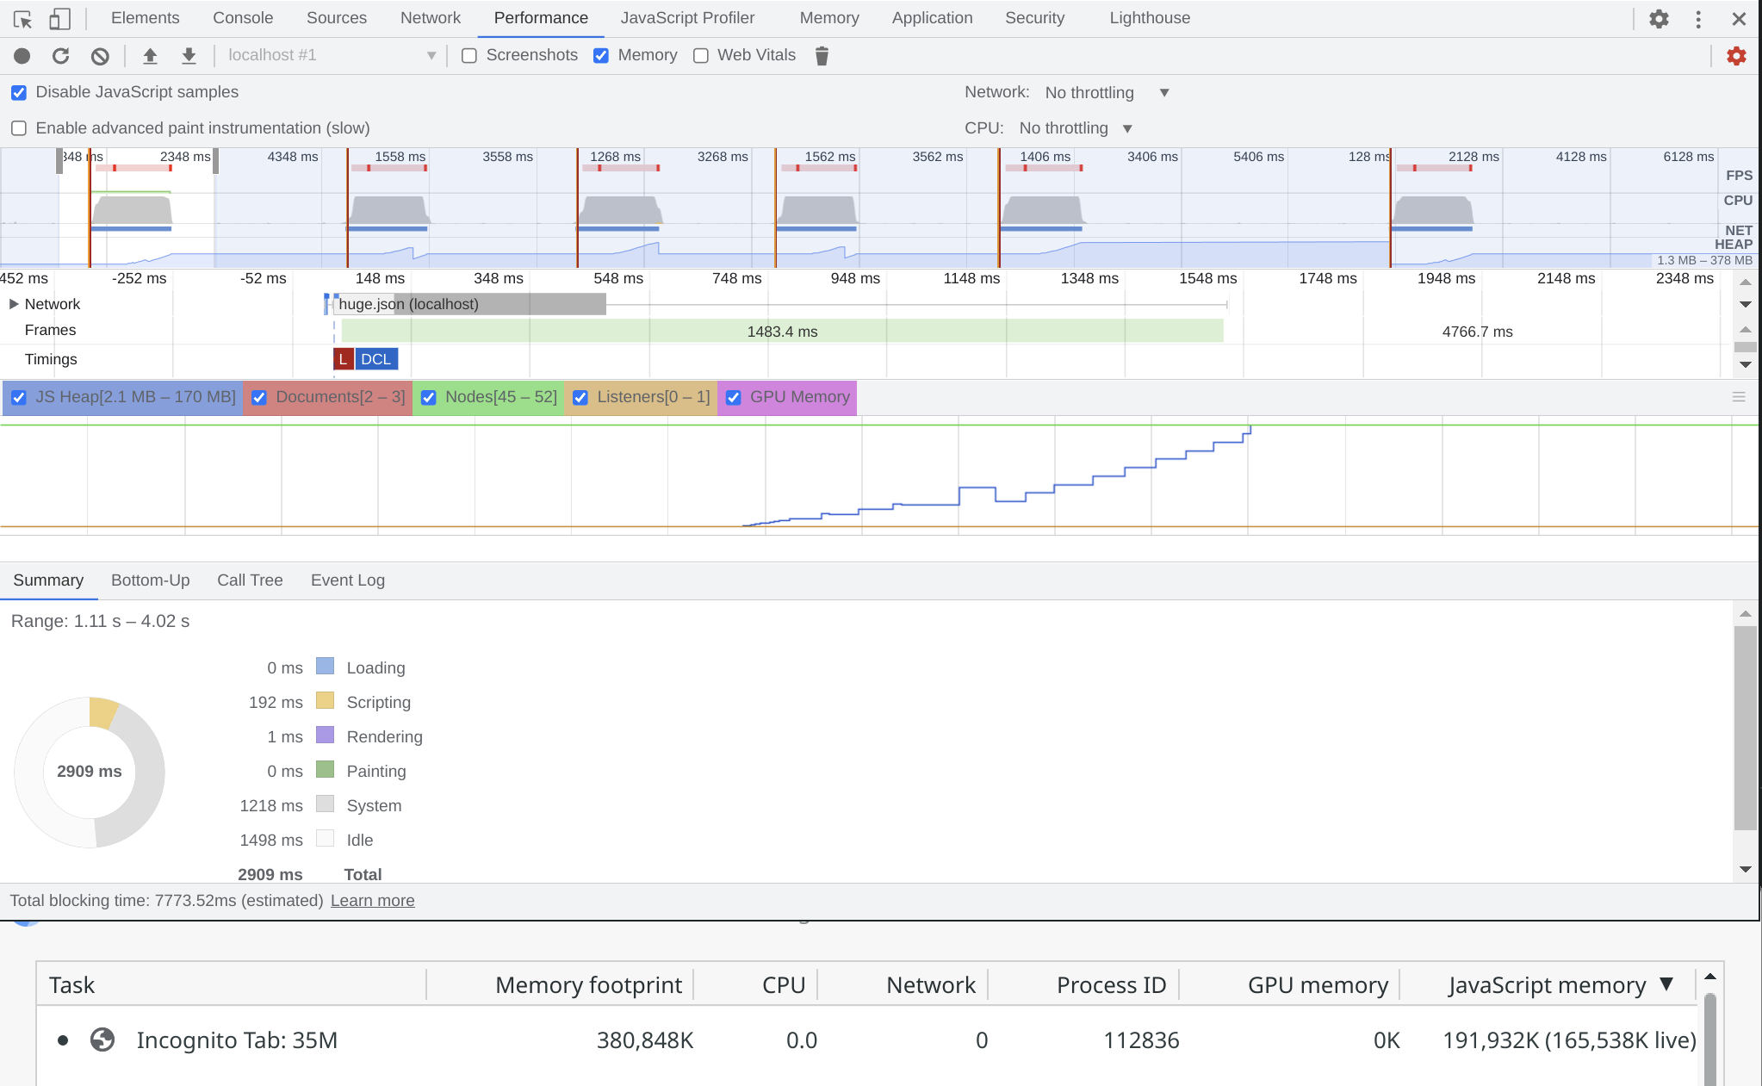Image resolution: width=1762 pixels, height=1086 pixels.
Task: Switch to the Bottom-Up tab
Action: [150, 580]
